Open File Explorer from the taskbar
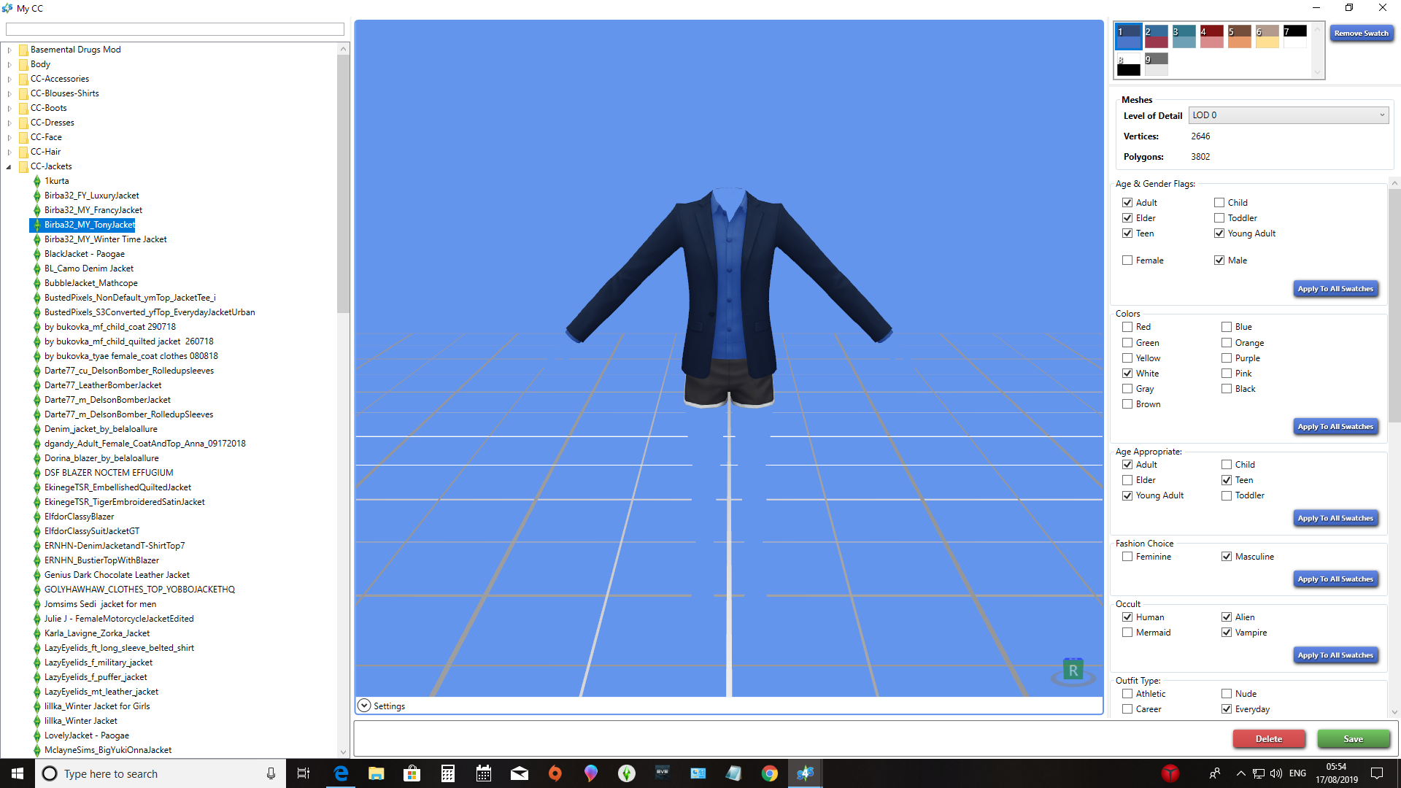 coord(377,773)
